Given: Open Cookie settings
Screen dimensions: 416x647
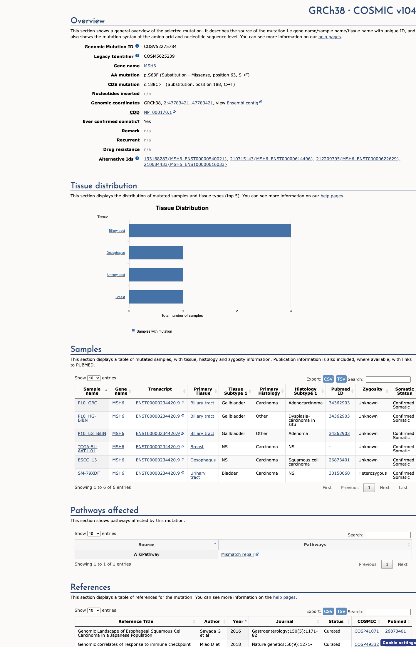Looking at the screenshot, I should (x=398, y=643).
